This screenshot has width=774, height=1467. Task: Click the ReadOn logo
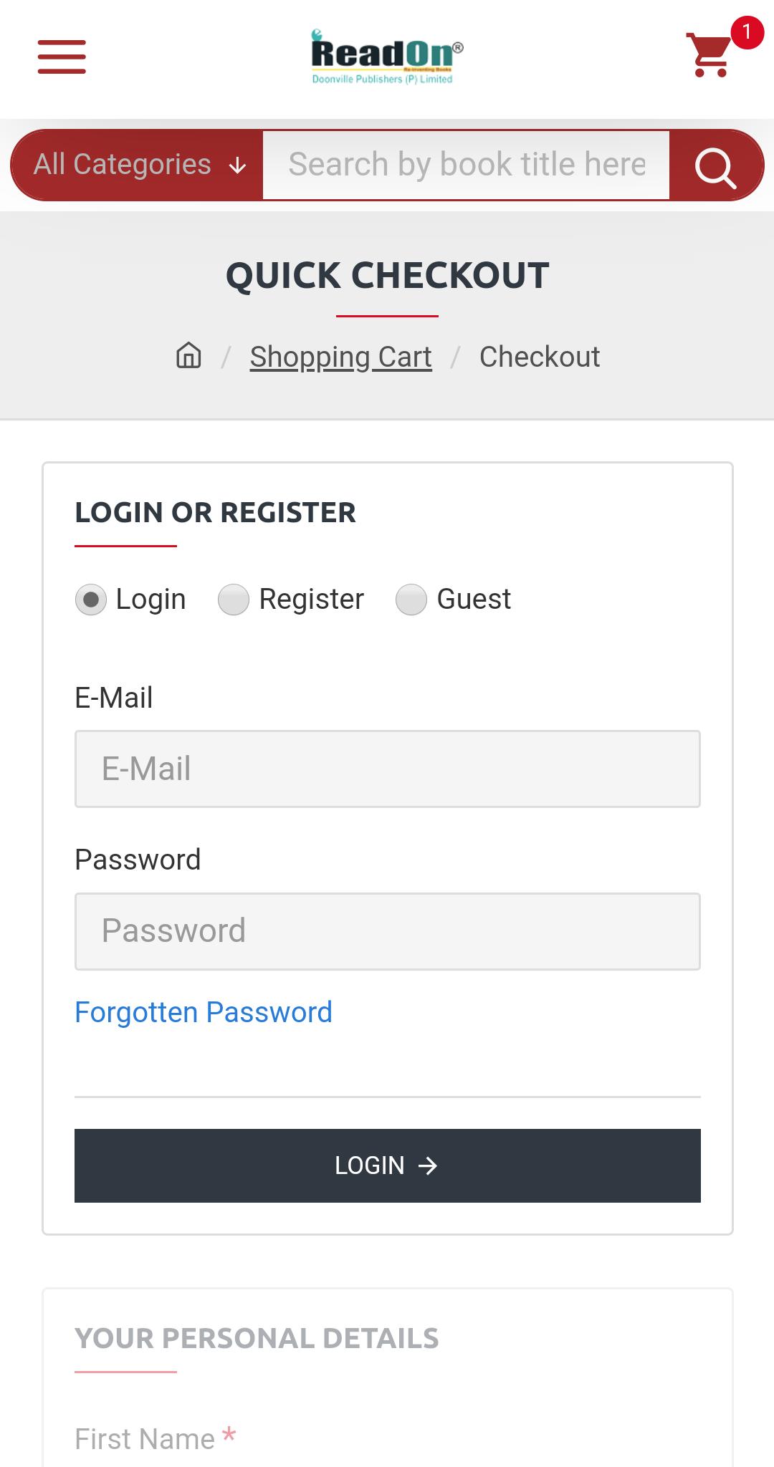click(387, 57)
